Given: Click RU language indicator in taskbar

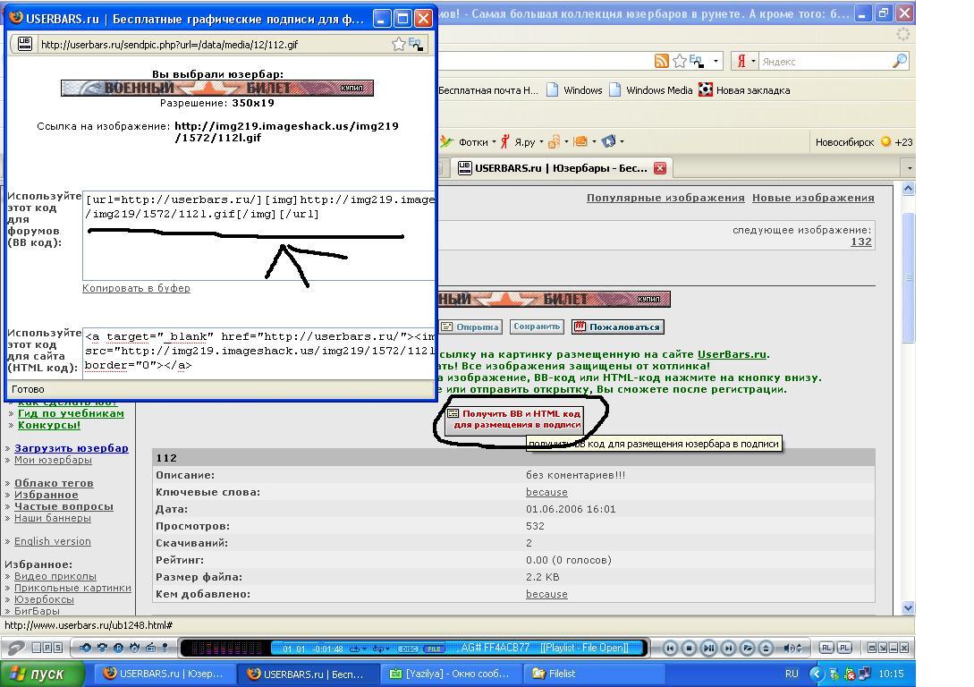Looking at the screenshot, I should [792, 674].
